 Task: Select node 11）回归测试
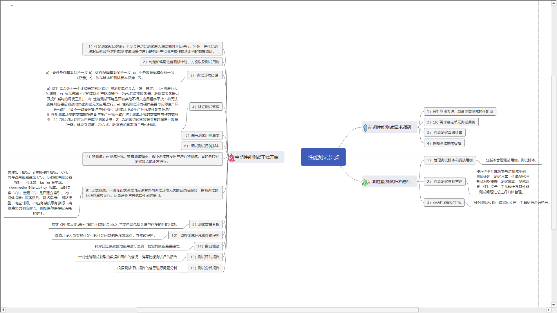(208, 246)
